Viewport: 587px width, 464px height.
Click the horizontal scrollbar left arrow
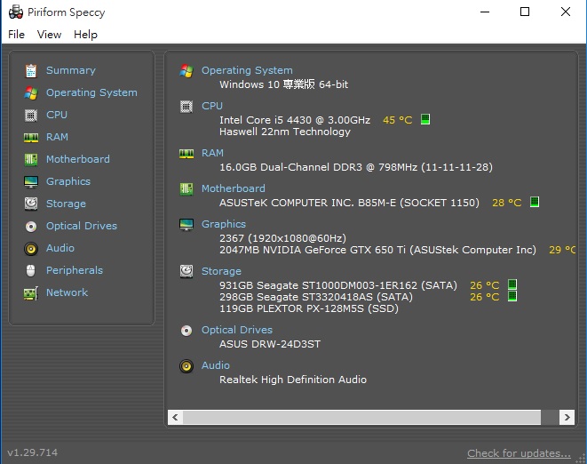175,417
